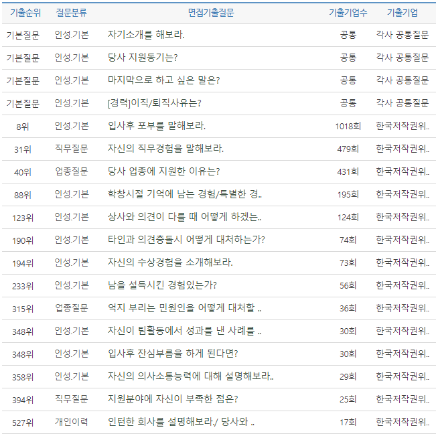Image resolution: width=436 pixels, height=438 pixels.
Task: Click the 기출순위 column header
Action: point(23,13)
